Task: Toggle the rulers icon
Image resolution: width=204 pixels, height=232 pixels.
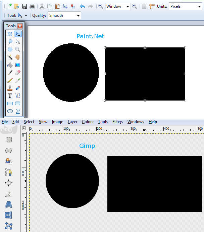Action: [x=152, y=6]
